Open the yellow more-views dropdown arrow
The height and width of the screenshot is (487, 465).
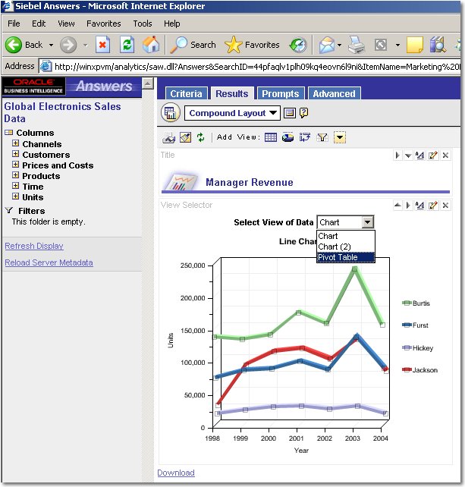pos(340,137)
